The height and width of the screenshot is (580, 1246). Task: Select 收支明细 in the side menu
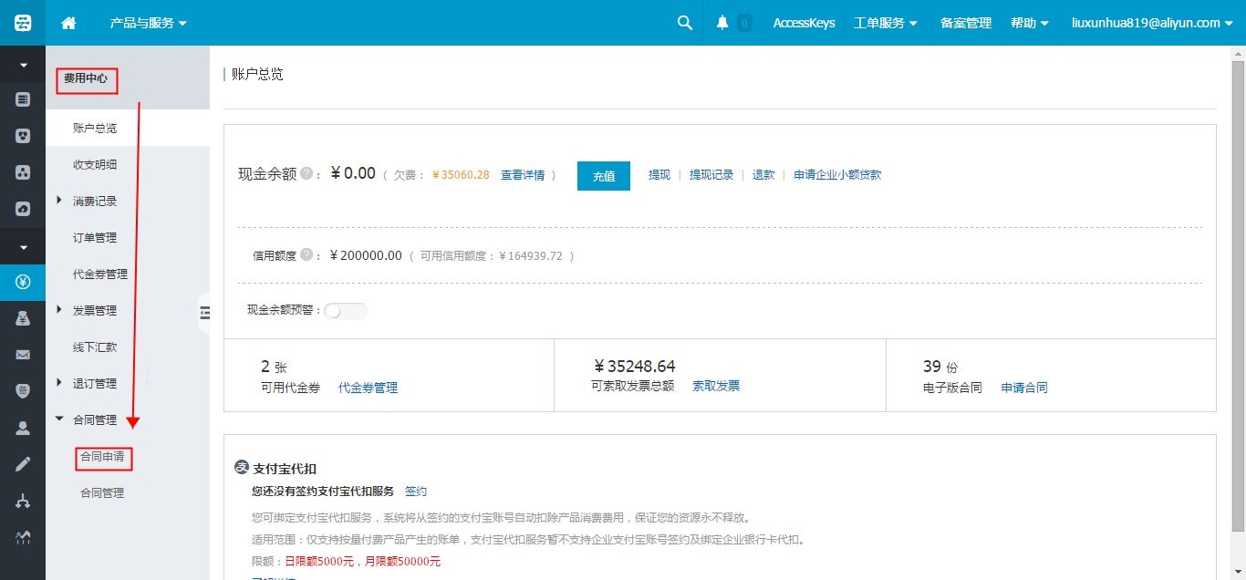95,165
